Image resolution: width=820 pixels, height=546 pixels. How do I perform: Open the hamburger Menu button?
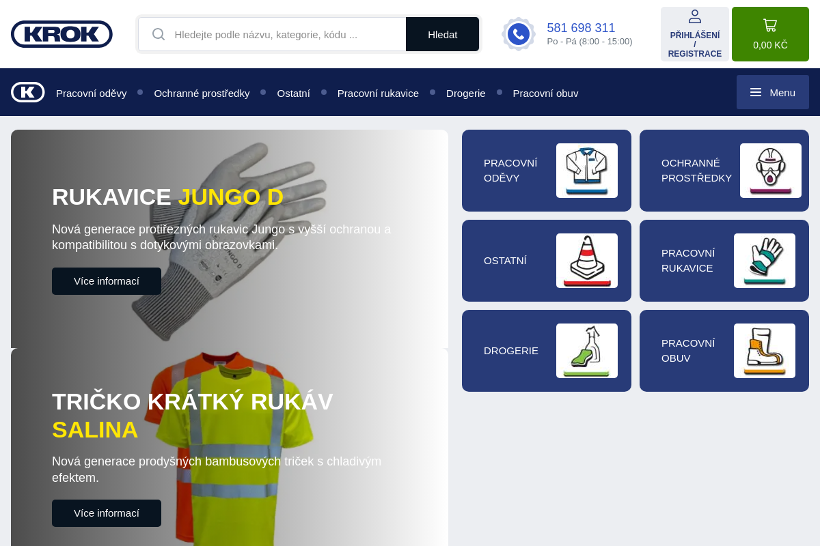pyautogui.click(x=773, y=92)
